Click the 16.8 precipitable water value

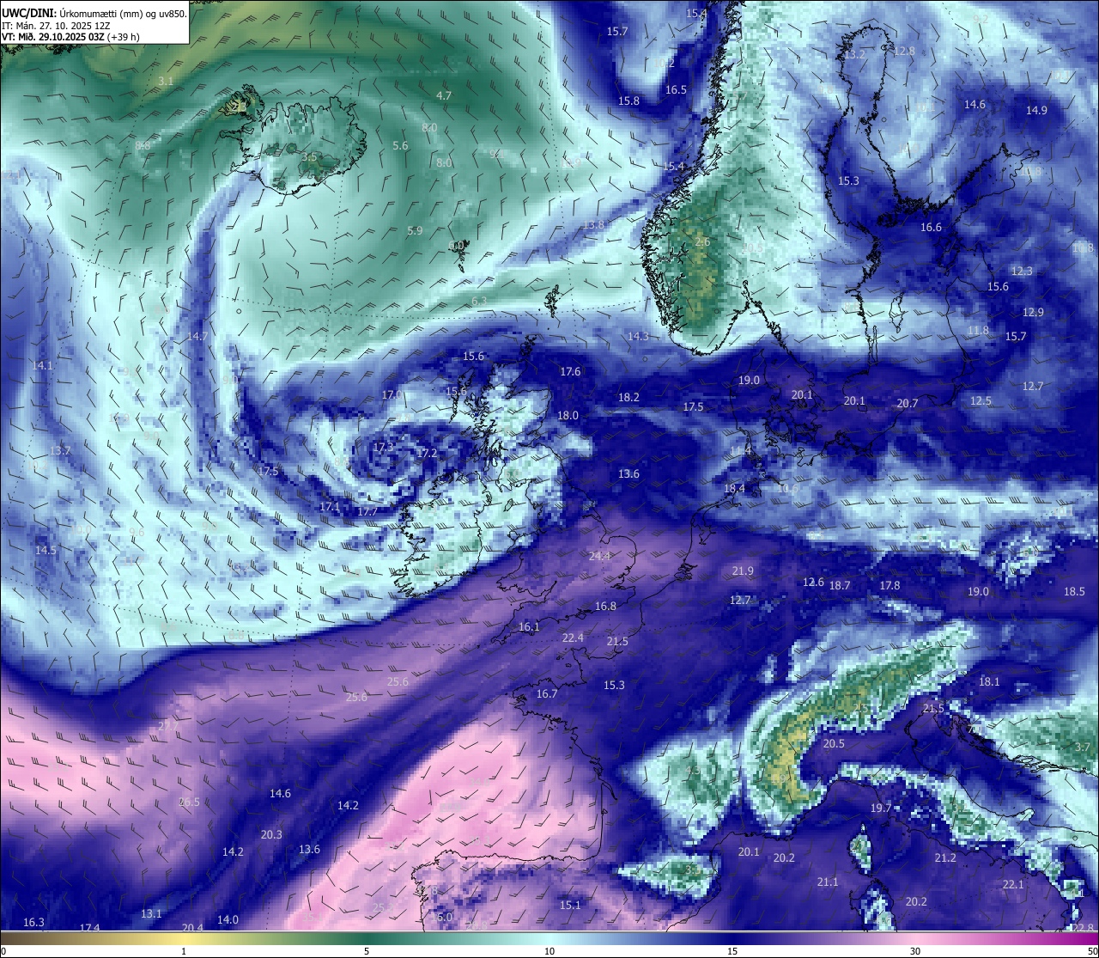click(605, 606)
